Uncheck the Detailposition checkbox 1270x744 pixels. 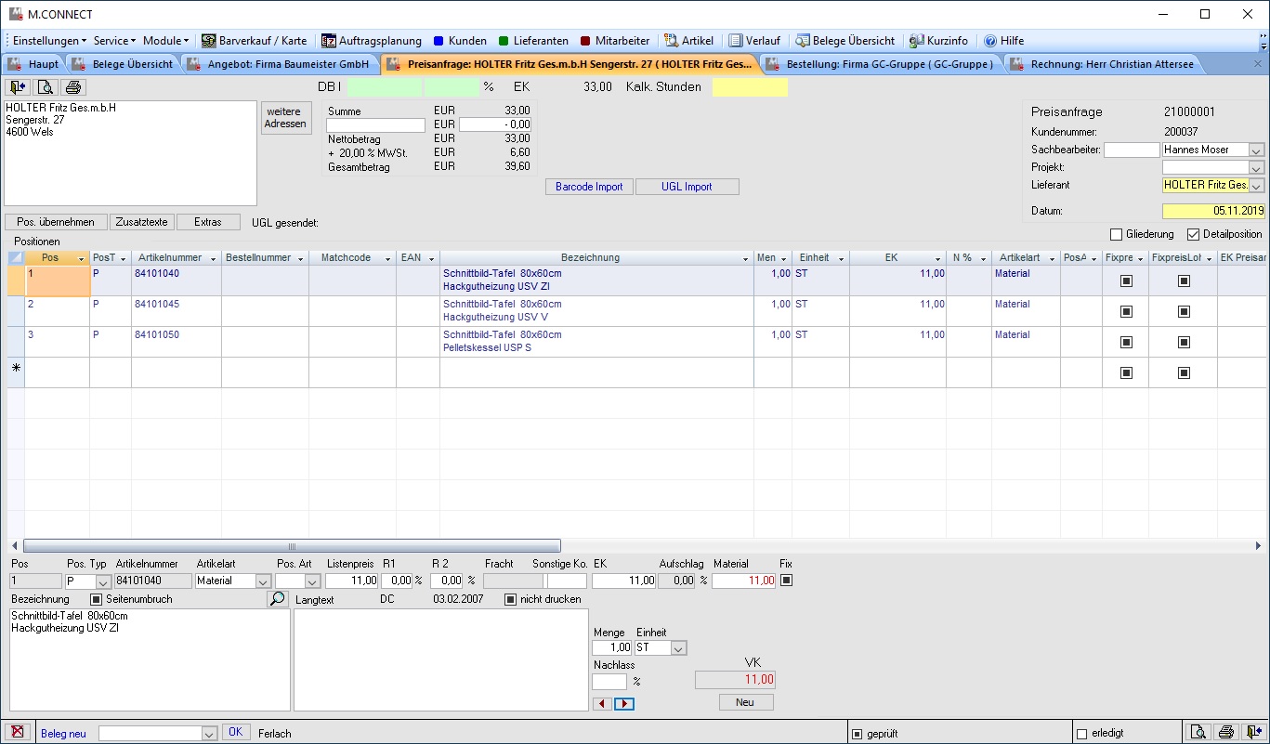(x=1194, y=234)
